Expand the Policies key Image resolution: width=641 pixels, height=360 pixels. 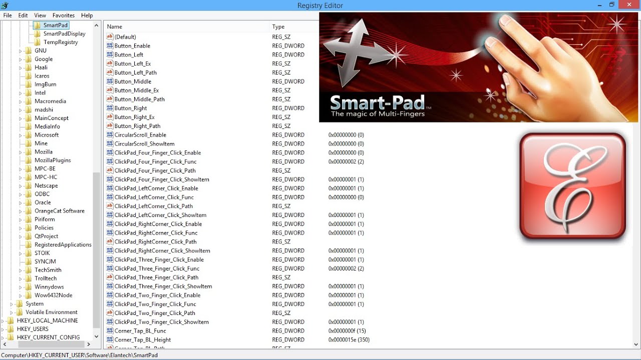21,228
